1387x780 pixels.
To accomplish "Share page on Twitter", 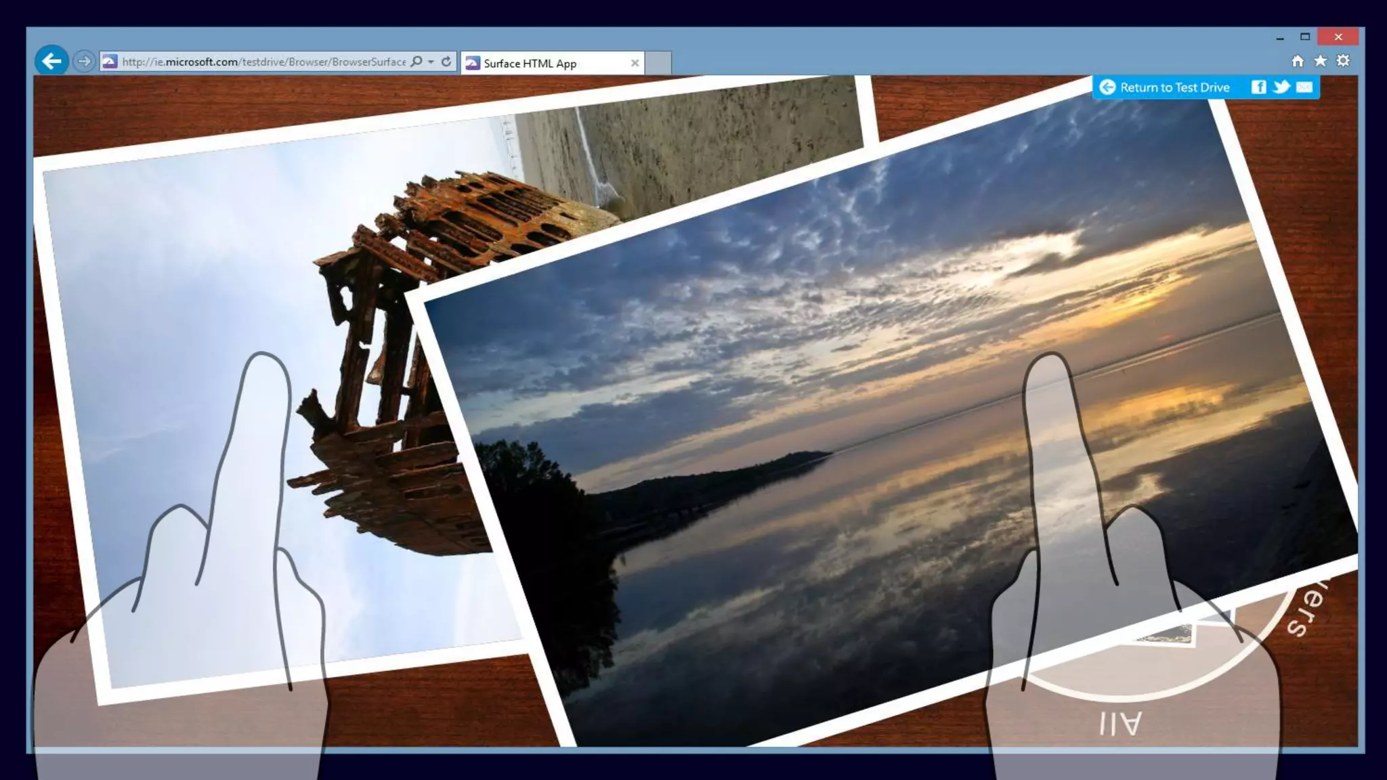I will [x=1281, y=87].
